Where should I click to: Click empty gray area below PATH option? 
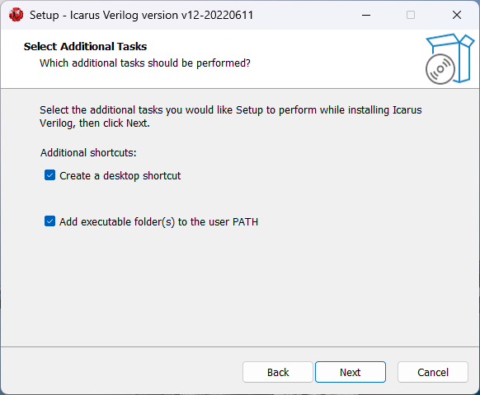click(x=240, y=287)
